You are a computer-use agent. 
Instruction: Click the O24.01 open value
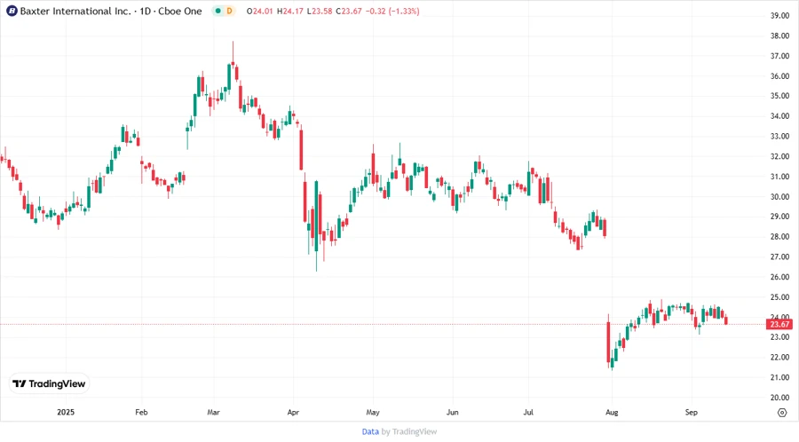(x=259, y=11)
